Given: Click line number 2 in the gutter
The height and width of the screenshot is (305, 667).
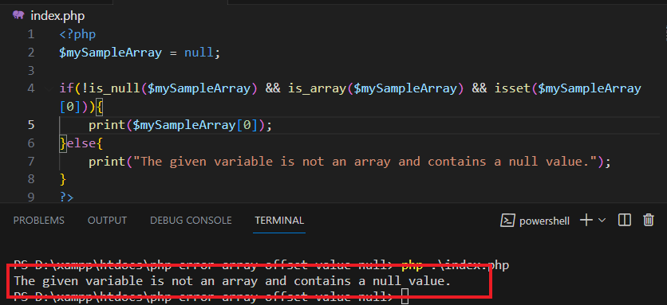Looking at the screenshot, I should (x=31, y=53).
